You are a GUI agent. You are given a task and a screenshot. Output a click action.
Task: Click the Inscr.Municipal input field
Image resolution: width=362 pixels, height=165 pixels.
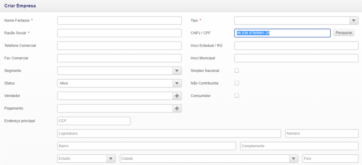pos(296,58)
